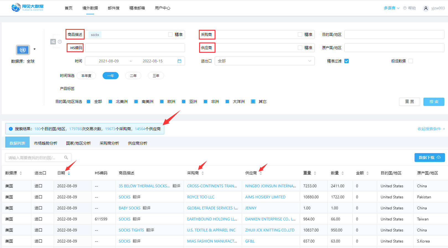Viewport: 448px width, 248px height.
Task: Open the 多语言 language dropdown
Action: 391,8
